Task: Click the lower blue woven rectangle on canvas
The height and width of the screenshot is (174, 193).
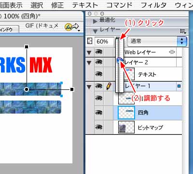Action: click(30, 107)
